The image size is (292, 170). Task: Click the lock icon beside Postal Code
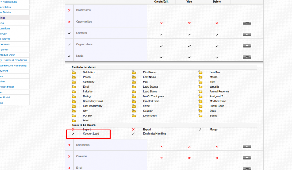pyautogui.click(x=200, y=106)
